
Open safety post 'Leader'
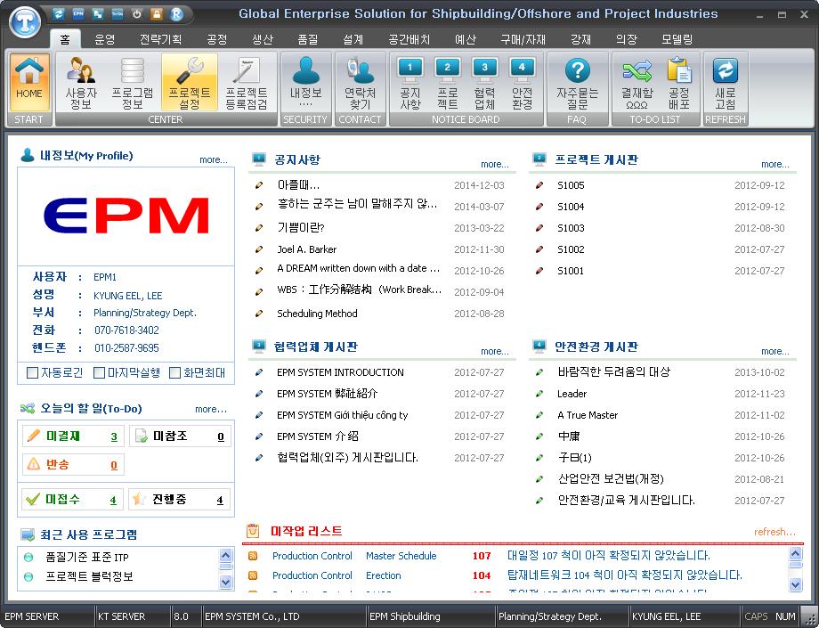[x=572, y=394]
